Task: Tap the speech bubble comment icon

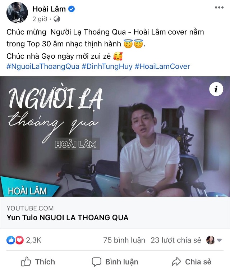Action: [x=96, y=262]
